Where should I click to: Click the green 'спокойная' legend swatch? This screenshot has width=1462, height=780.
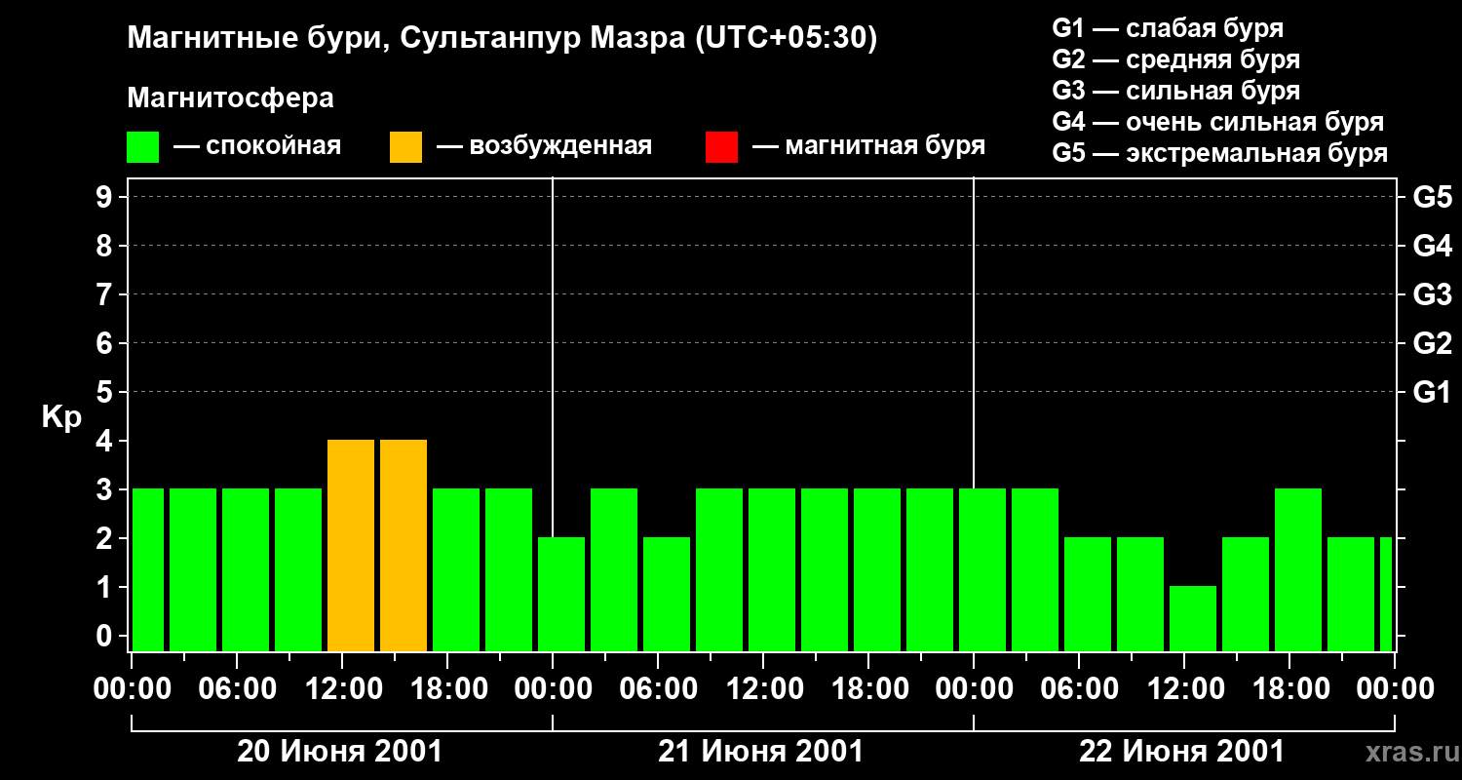click(143, 147)
